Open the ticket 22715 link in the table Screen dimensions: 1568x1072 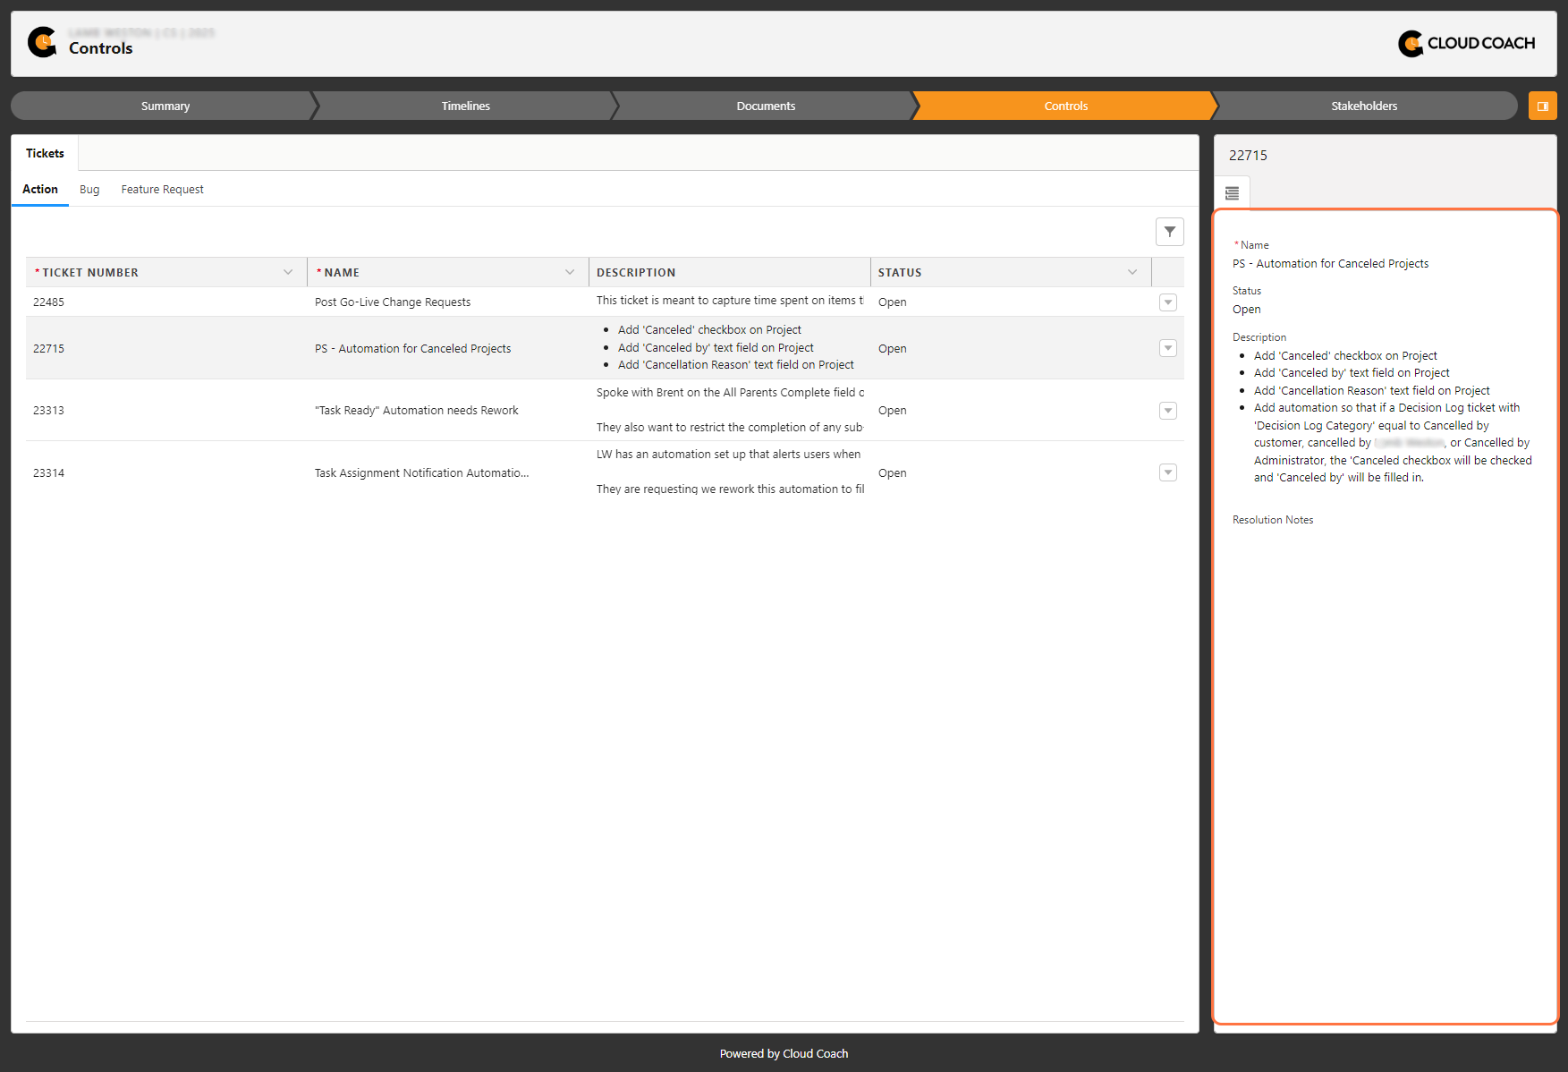[x=48, y=348]
